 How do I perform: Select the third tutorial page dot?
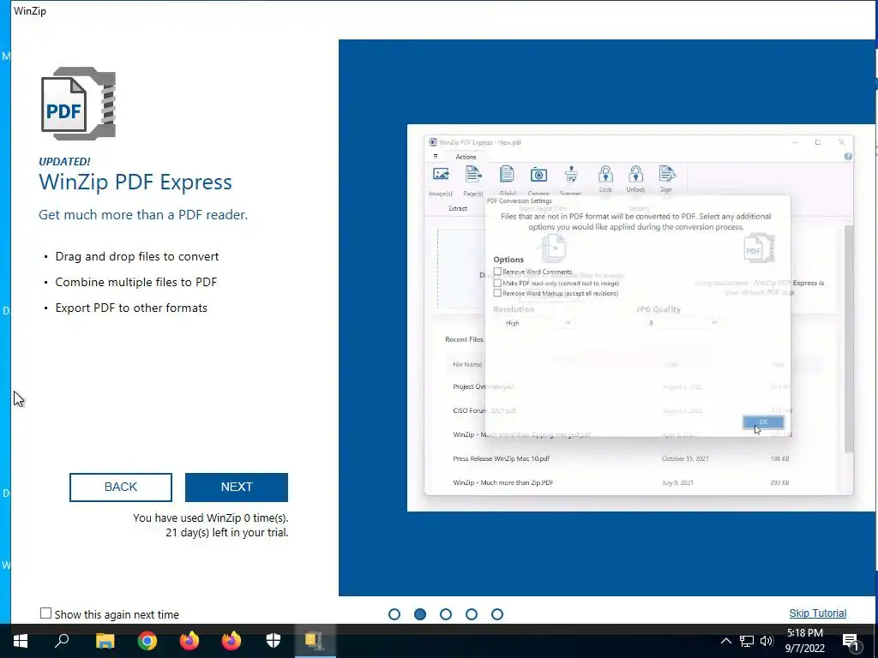[x=446, y=614]
